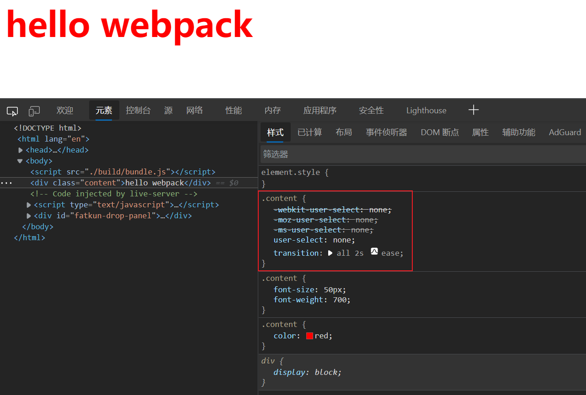Open the 事件侦听器 pane tab
This screenshot has width=586, height=395.
(386, 132)
